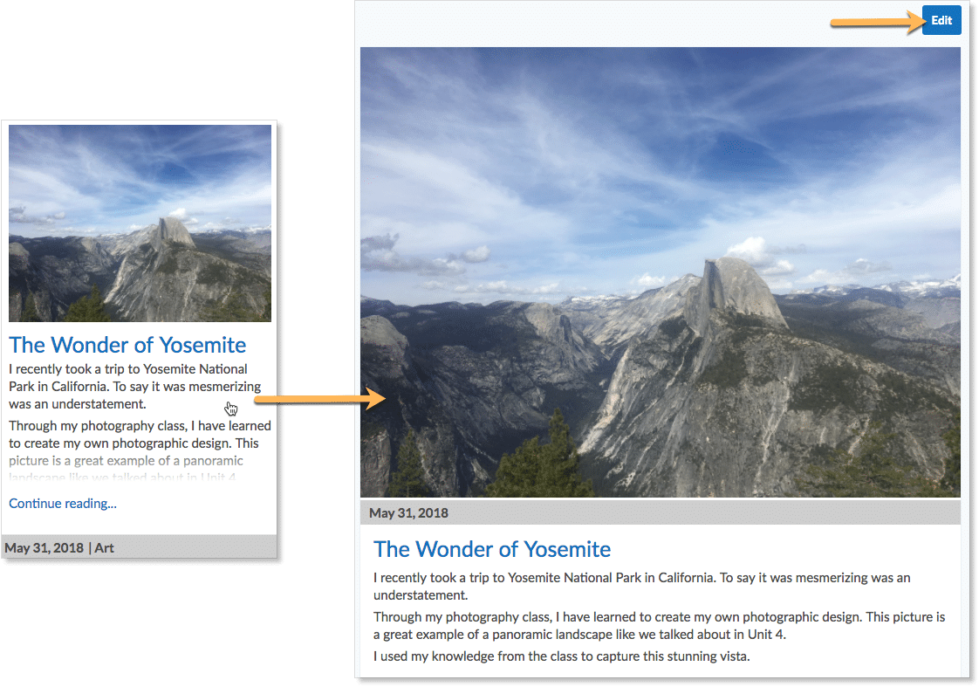Follow the 'Continue reading...' link
This screenshot has height=687, width=979.
[x=63, y=504]
